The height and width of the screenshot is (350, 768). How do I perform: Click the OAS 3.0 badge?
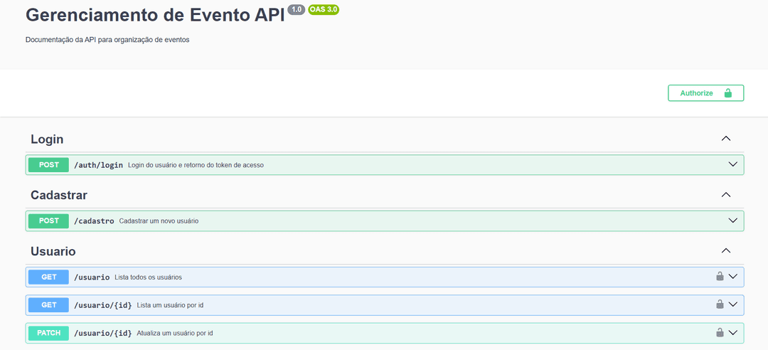(x=324, y=9)
